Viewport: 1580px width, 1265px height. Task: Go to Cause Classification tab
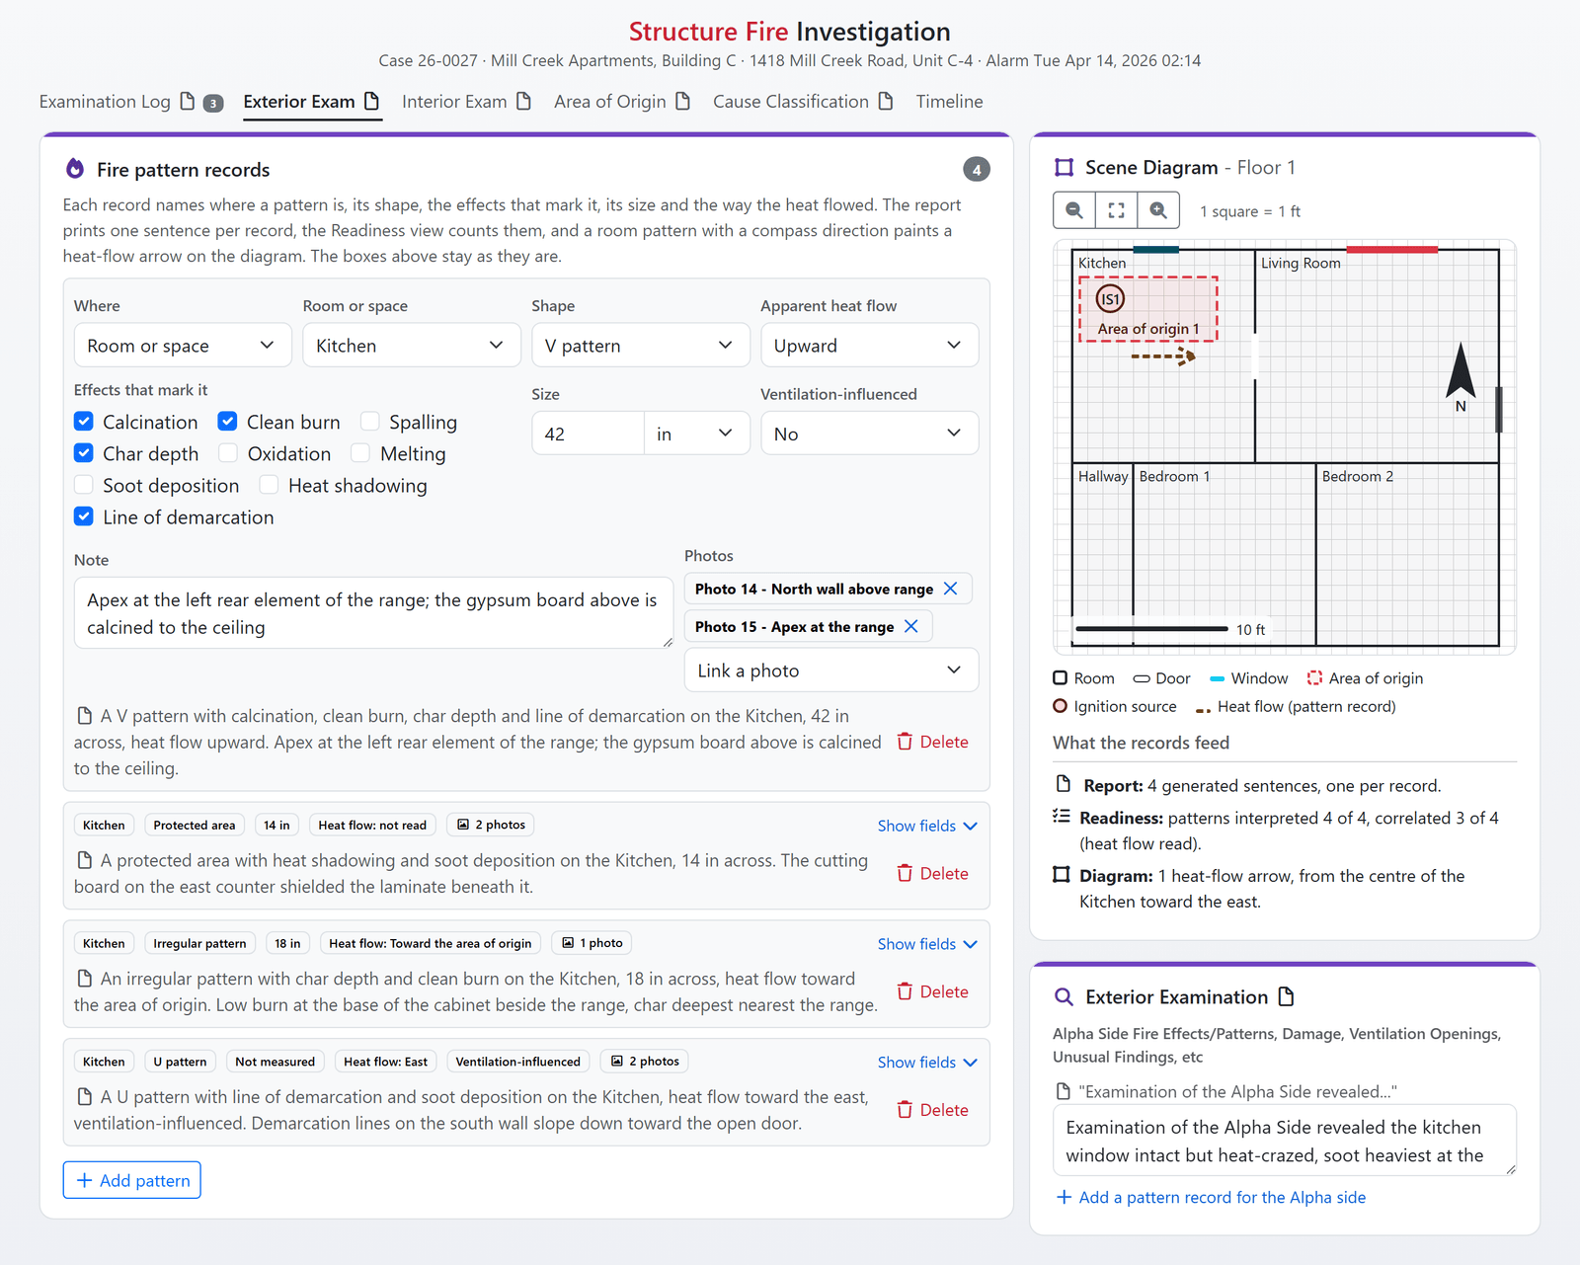point(803,102)
